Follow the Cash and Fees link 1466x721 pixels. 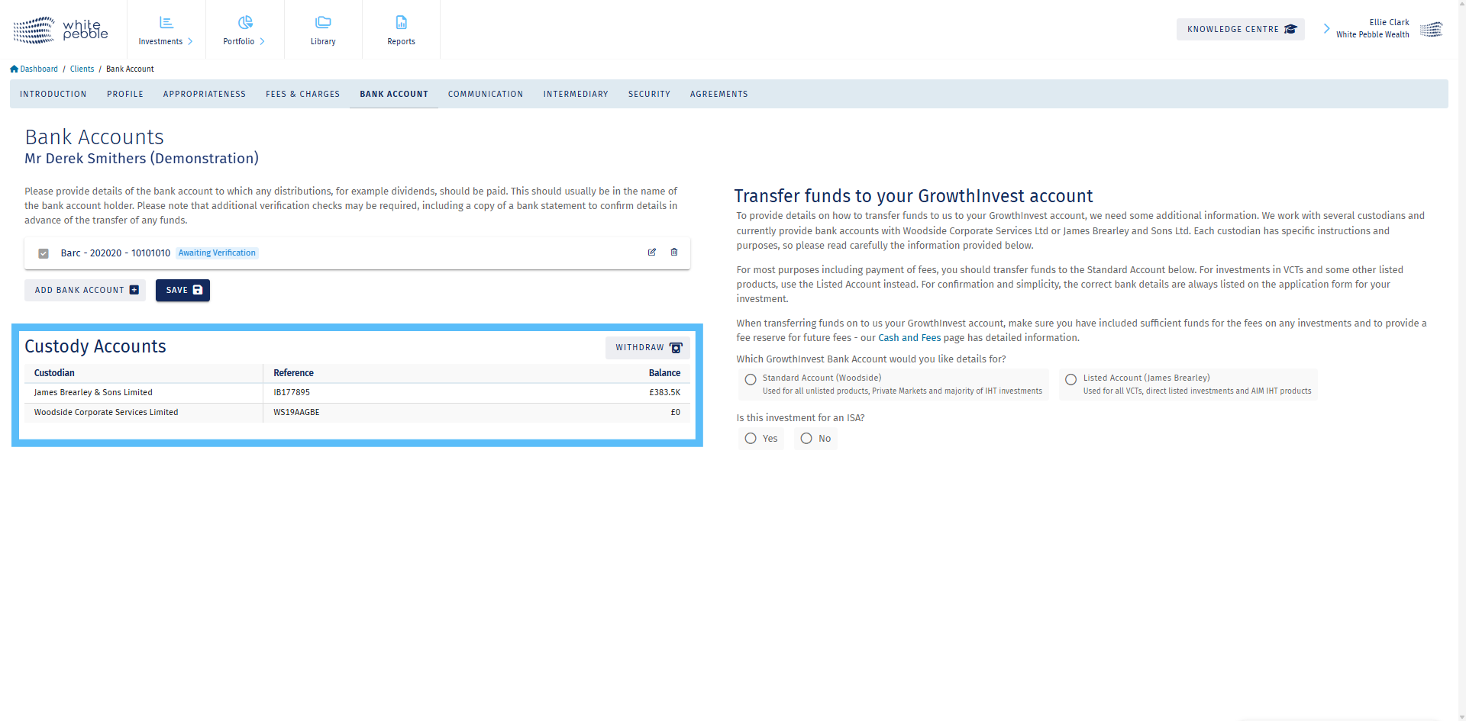[x=909, y=338]
